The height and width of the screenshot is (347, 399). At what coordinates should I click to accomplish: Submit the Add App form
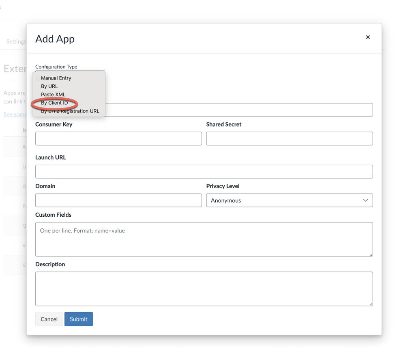pyautogui.click(x=78, y=319)
